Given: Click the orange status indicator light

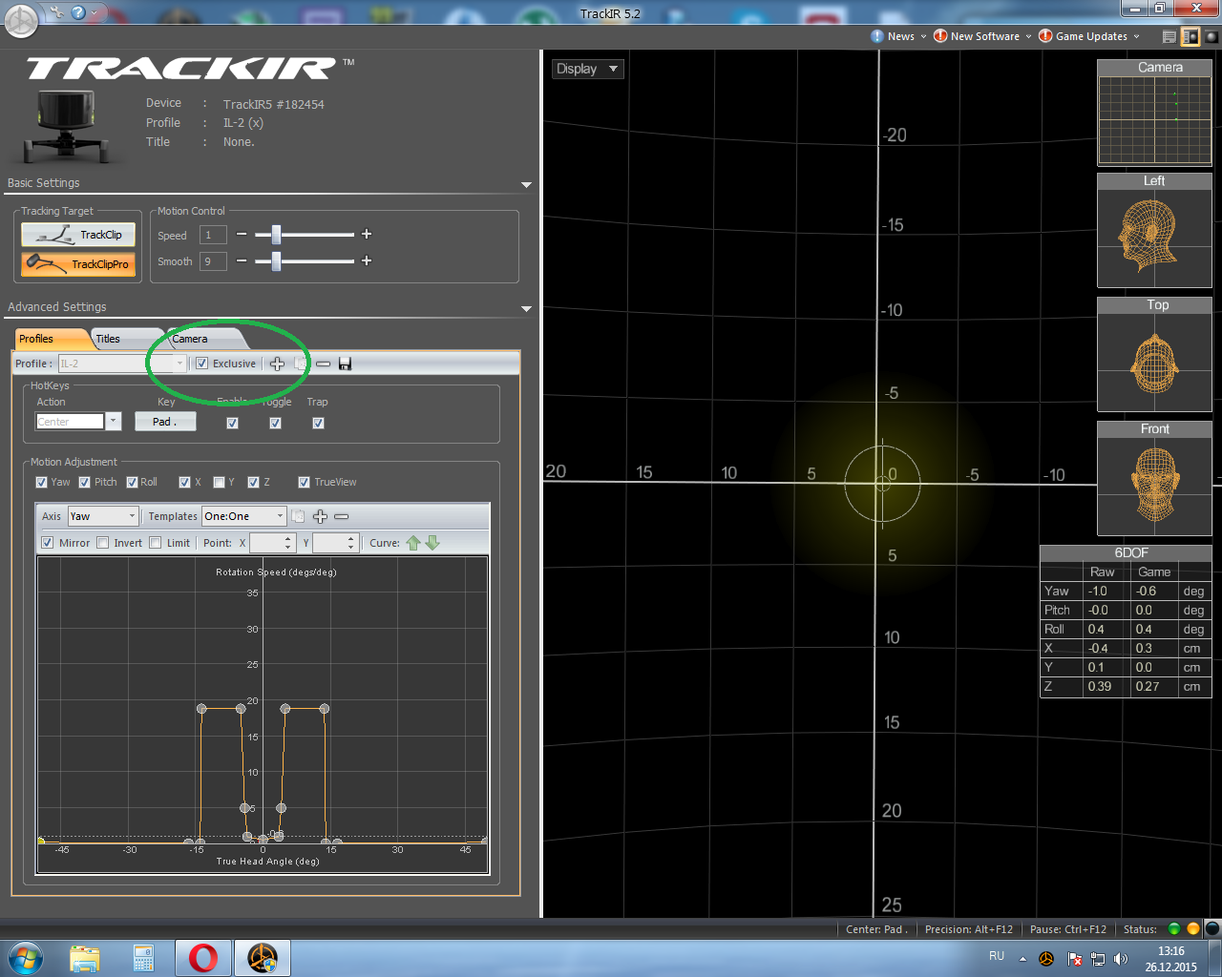Looking at the screenshot, I should [1193, 928].
